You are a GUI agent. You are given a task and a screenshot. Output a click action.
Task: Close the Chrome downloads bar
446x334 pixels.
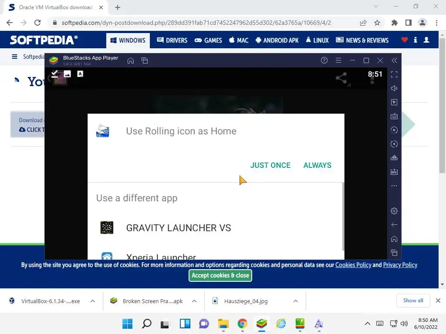point(438,301)
